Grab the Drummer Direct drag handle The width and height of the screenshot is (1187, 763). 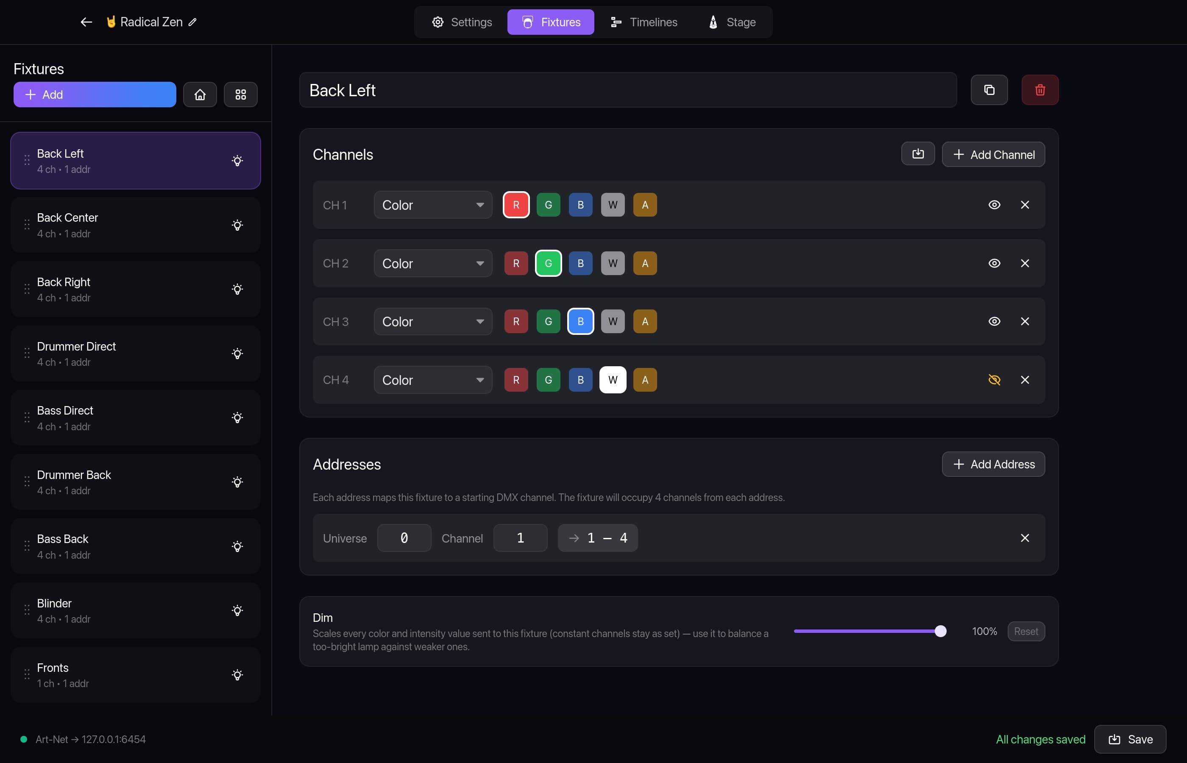click(x=27, y=354)
